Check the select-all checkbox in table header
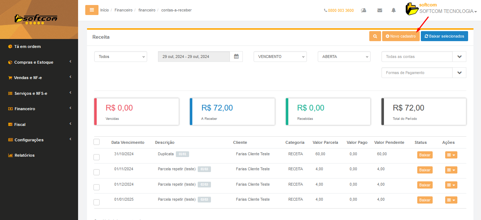 point(96,142)
